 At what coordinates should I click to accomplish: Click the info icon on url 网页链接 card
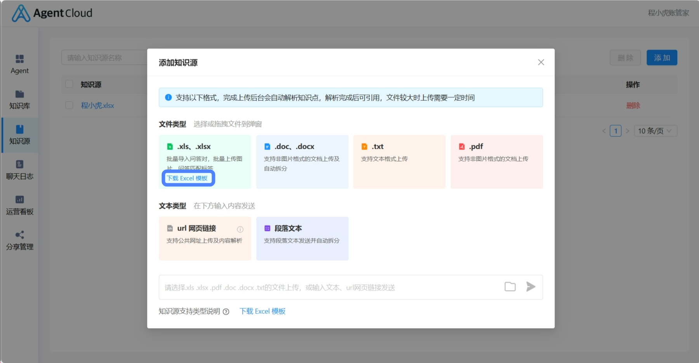point(240,229)
